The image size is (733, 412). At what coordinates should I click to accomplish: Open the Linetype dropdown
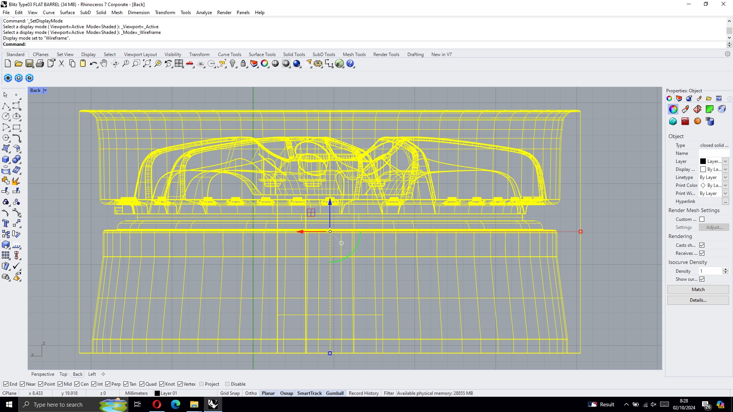click(725, 177)
